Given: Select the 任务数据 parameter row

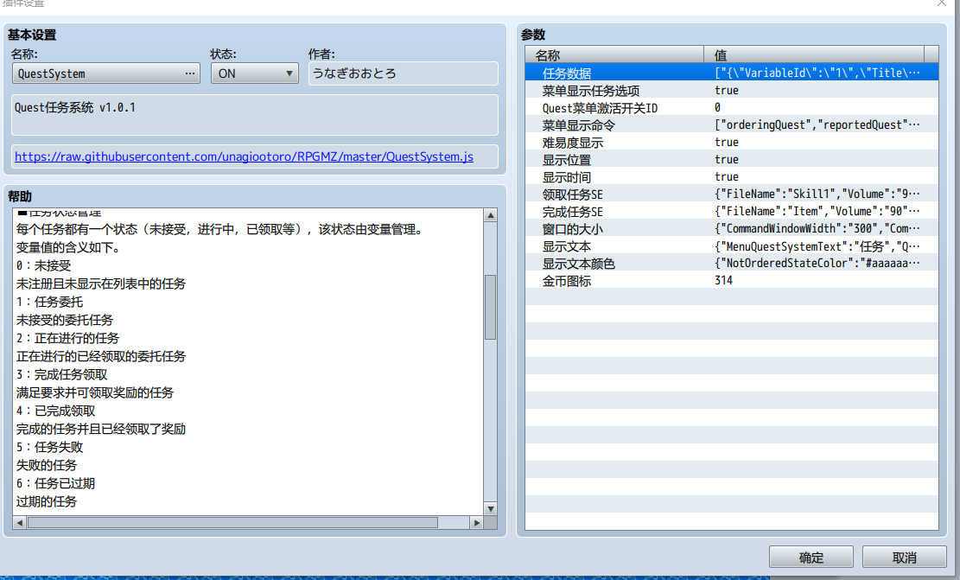Looking at the screenshot, I should [x=732, y=73].
